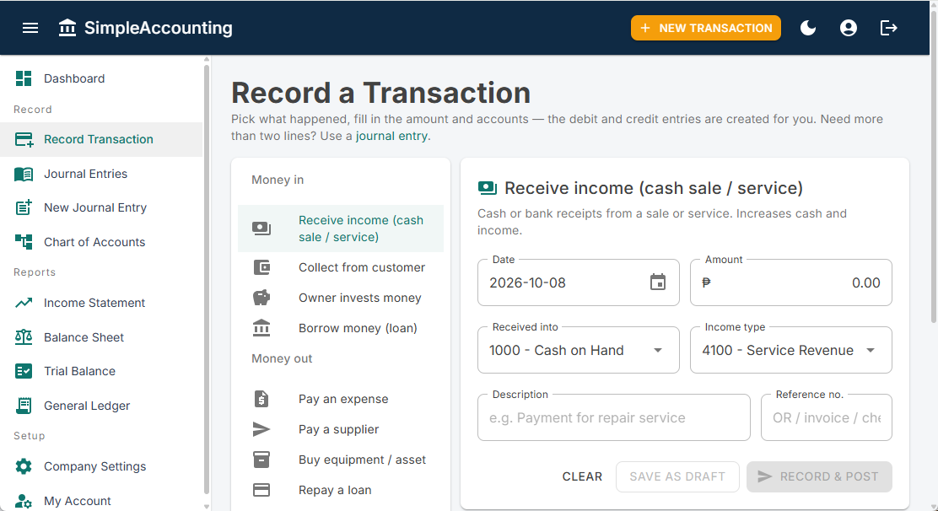Click the New Transaction button
The height and width of the screenshot is (511, 938).
tap(706, 28)
